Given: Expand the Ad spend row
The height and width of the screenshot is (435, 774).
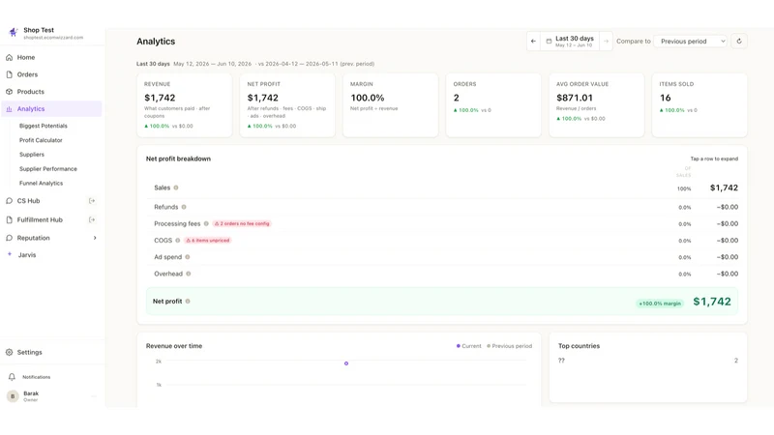Looking at the screenshot, I should pos(442,257).
